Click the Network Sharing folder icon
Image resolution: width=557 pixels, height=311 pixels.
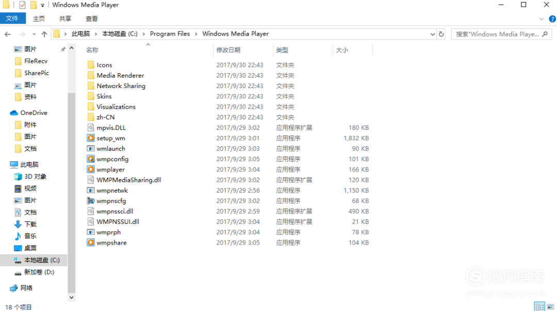click(x=91, y=86)
